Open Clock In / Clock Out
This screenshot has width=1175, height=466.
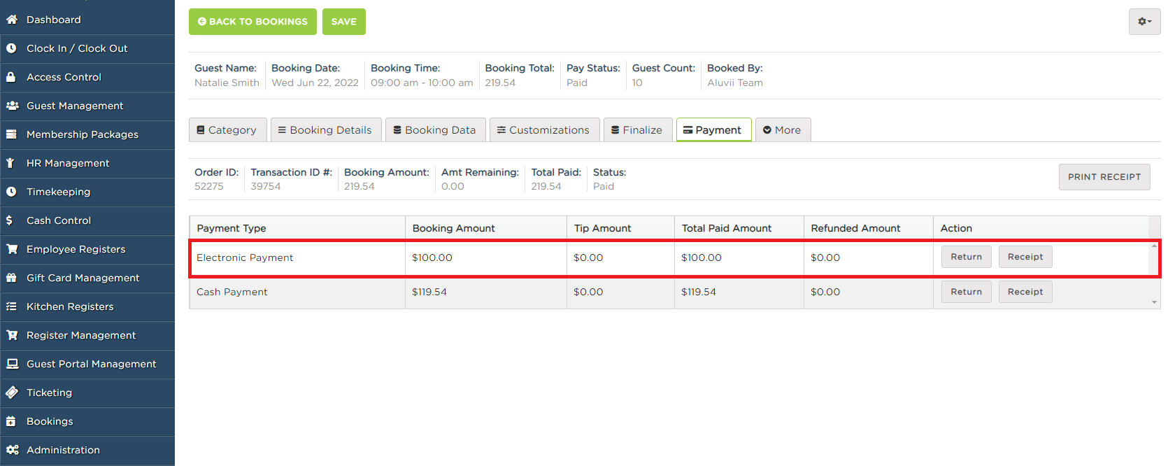pos(87,48)
